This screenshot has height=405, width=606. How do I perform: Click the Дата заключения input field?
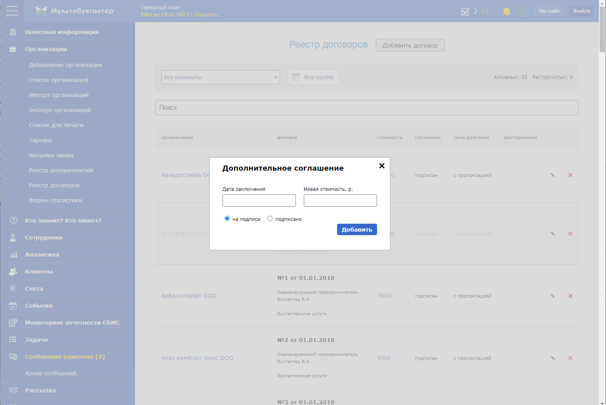pyautogui.click(x=259, y=201)
